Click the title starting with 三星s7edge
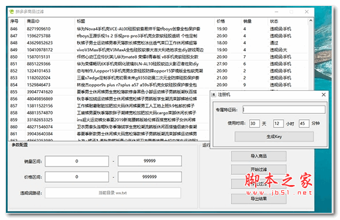Viewport: 340px width, 220px height. tap(138, 78)
